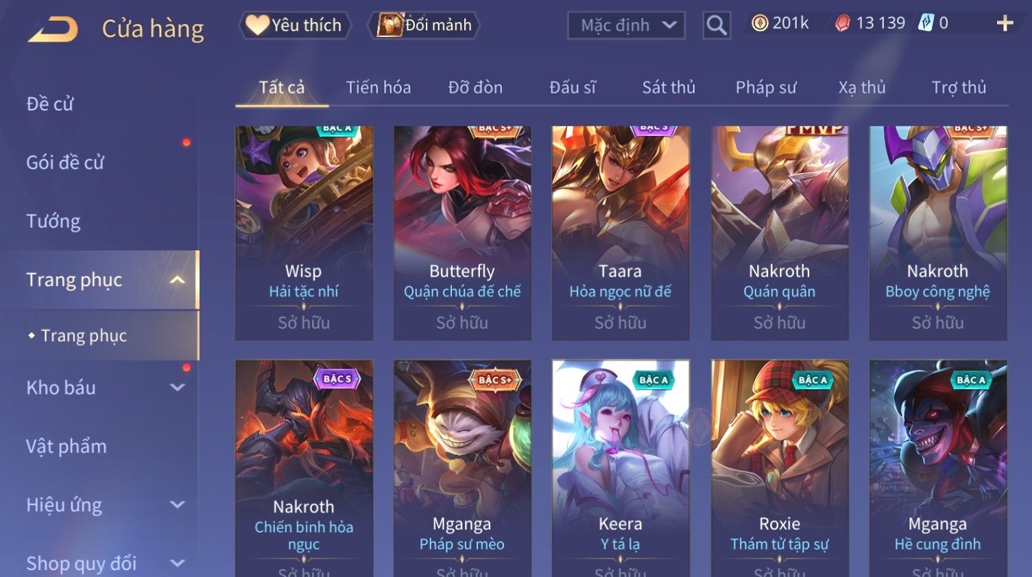Open the Mặc định sort dropdown
Viewport: 1032px width, 577px height.
pos(626,25)
